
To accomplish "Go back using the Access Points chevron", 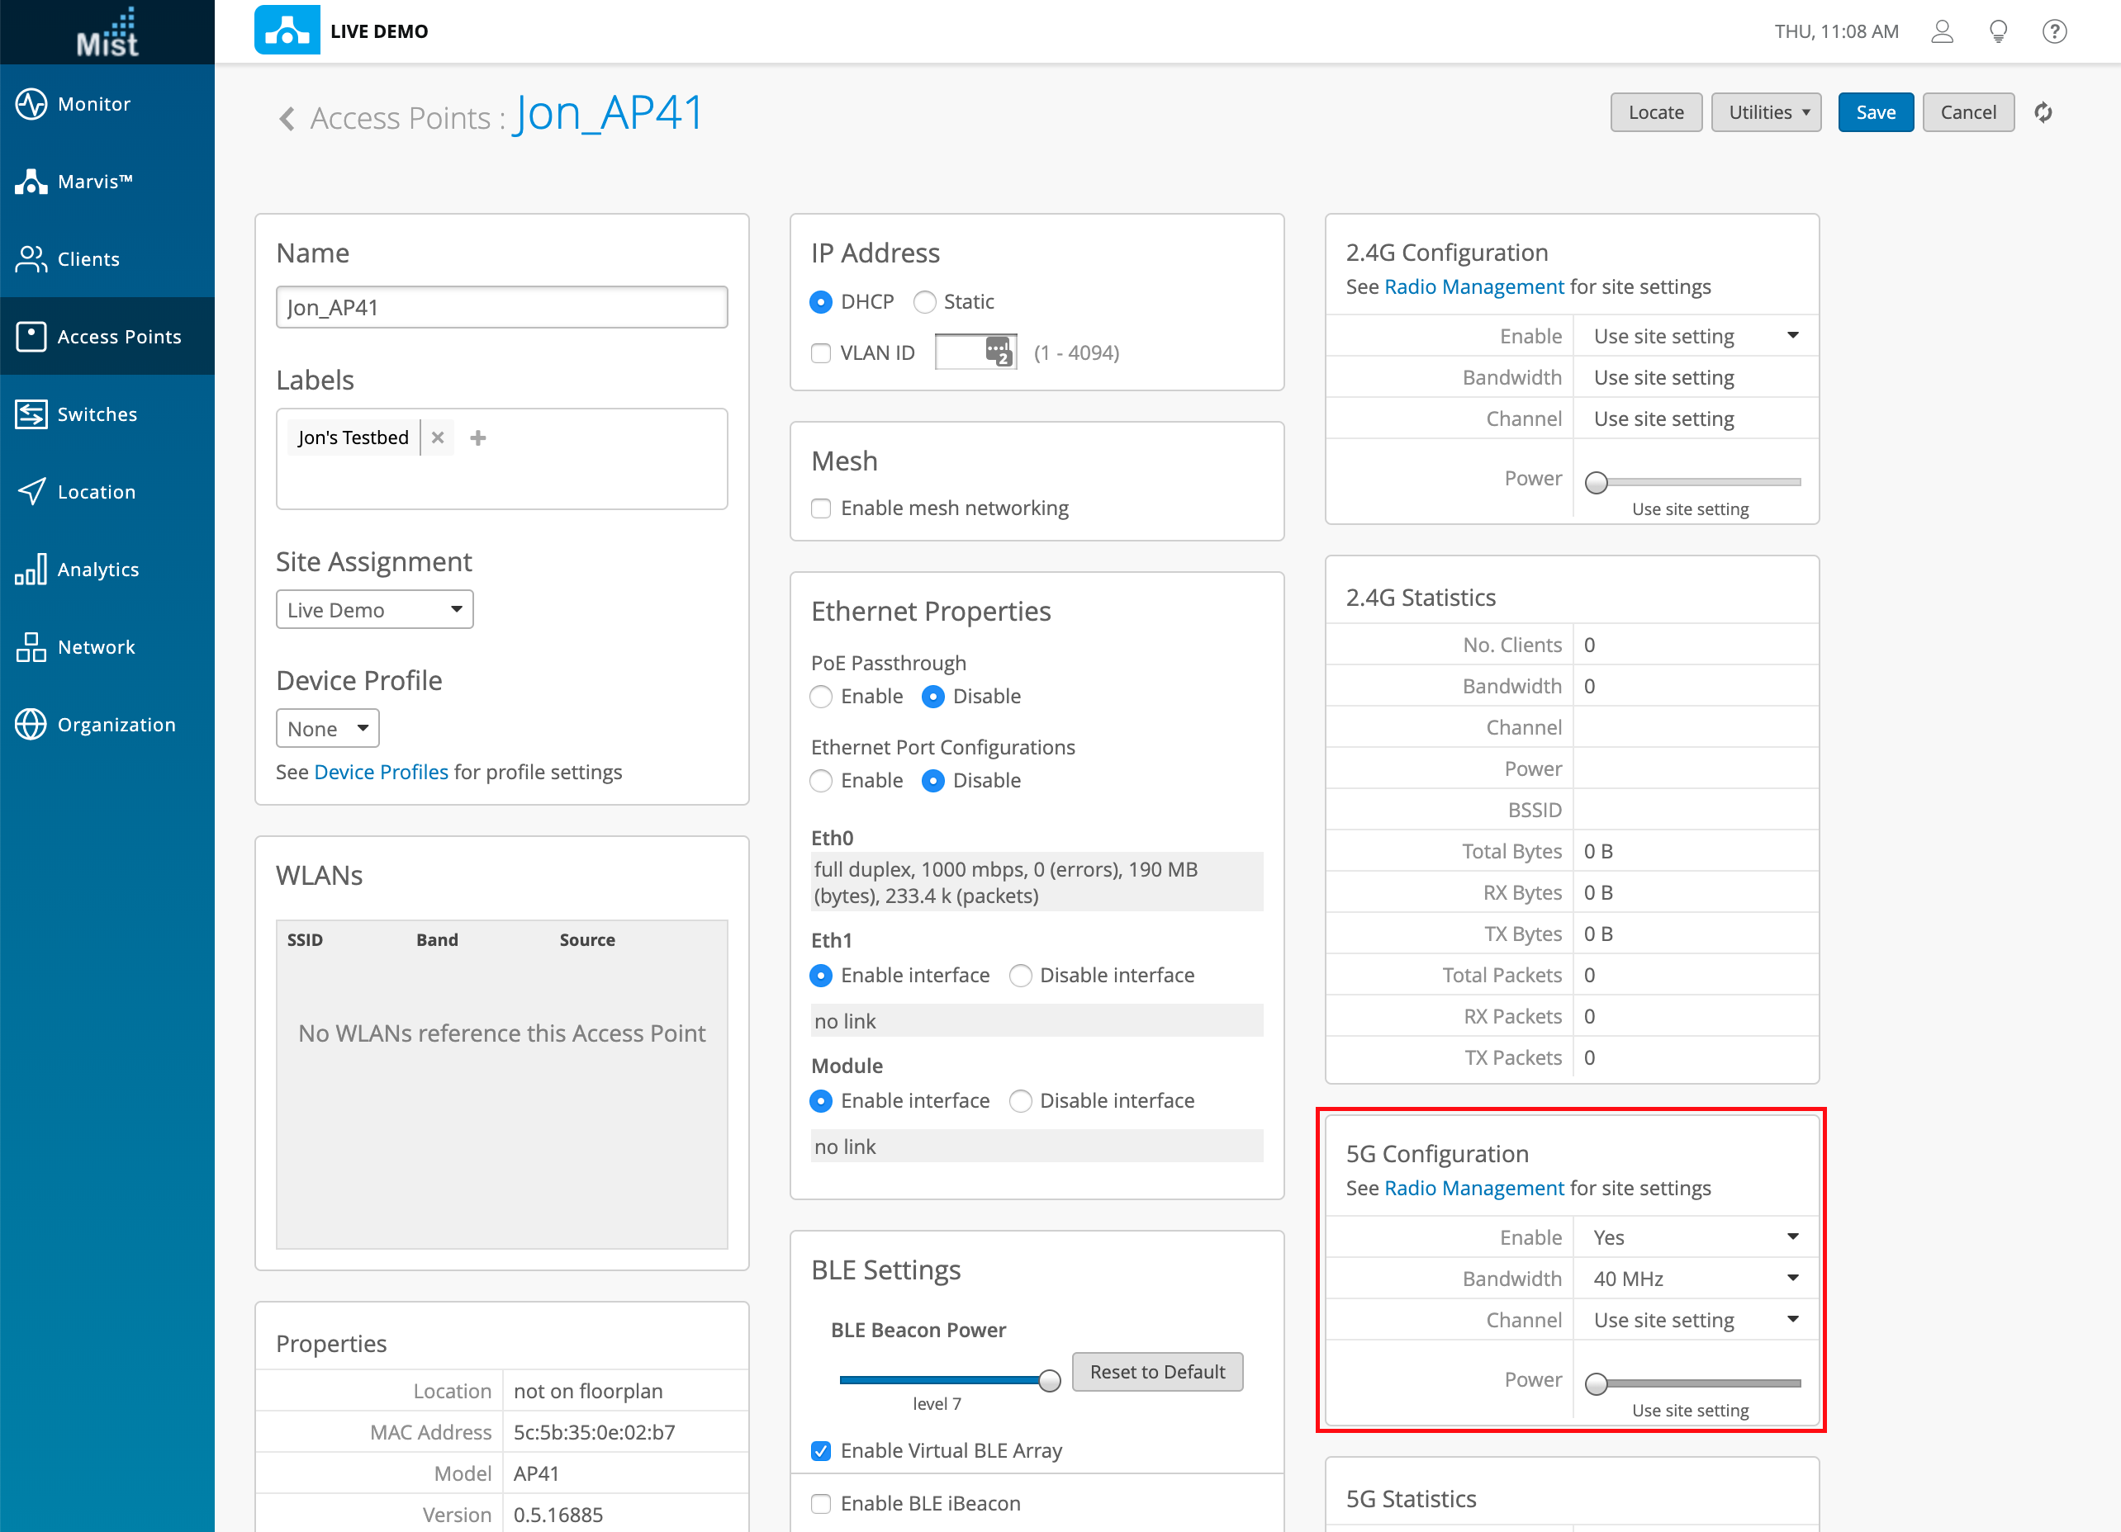I will click(x=287, y=119).
